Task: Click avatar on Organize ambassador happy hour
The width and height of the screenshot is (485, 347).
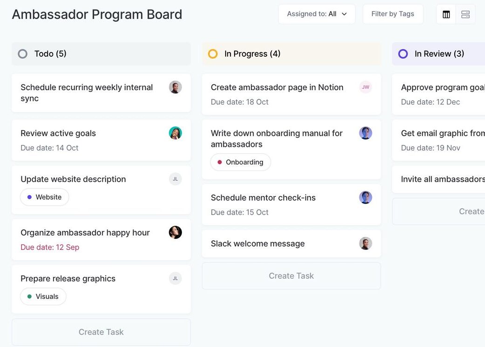Action: point(175,233)
